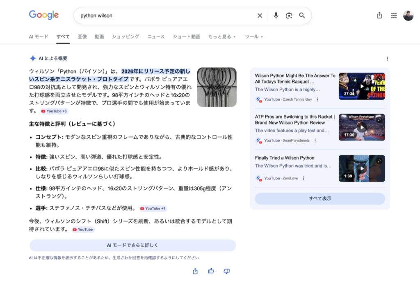Click YouTube · ZeroLove source label

[x=281, y=178]
